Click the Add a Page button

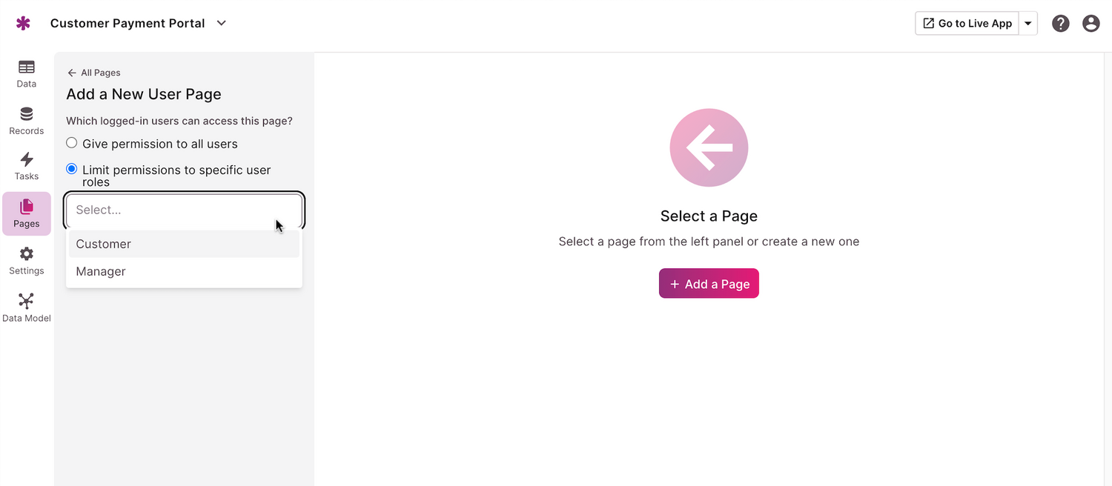point(709,284)
